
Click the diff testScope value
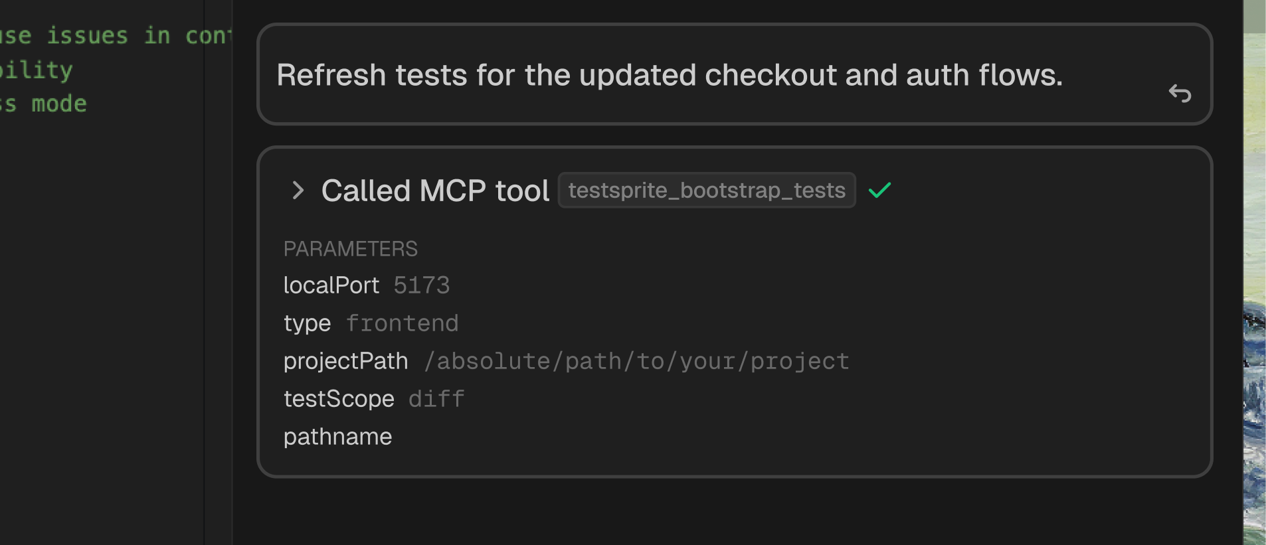tap(436, 399)
